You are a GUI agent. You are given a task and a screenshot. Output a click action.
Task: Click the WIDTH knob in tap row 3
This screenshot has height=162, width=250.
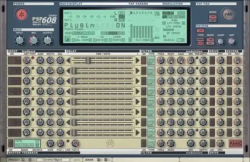click(50, 81)
